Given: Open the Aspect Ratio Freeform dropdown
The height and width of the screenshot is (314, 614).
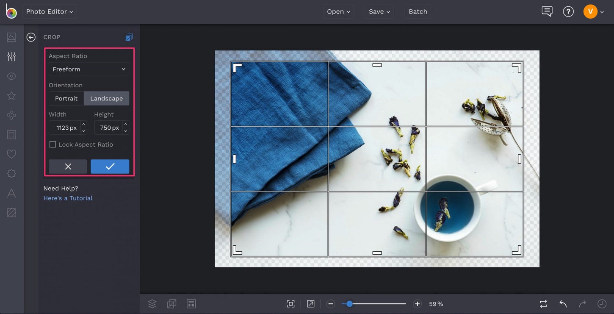Looking at the screenshot, I should (89, 69).
